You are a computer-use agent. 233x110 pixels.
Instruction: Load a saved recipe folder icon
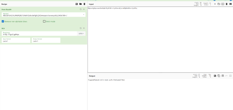click(x=80, y=4)
